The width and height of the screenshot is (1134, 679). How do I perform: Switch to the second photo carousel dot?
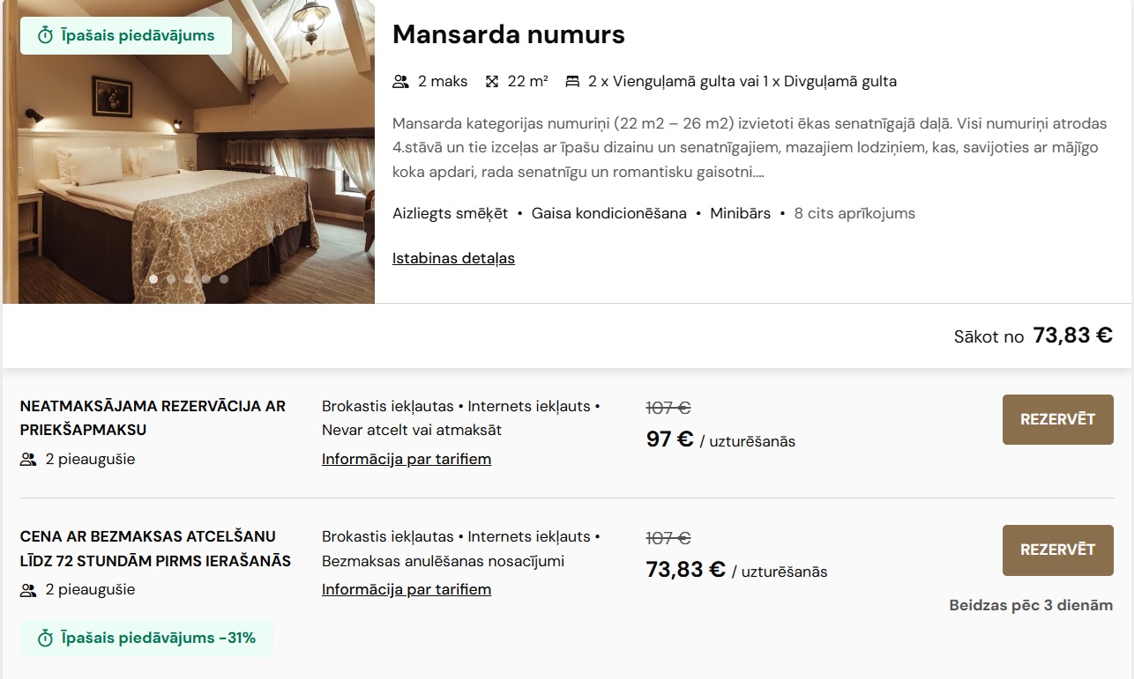click(171, 279)
